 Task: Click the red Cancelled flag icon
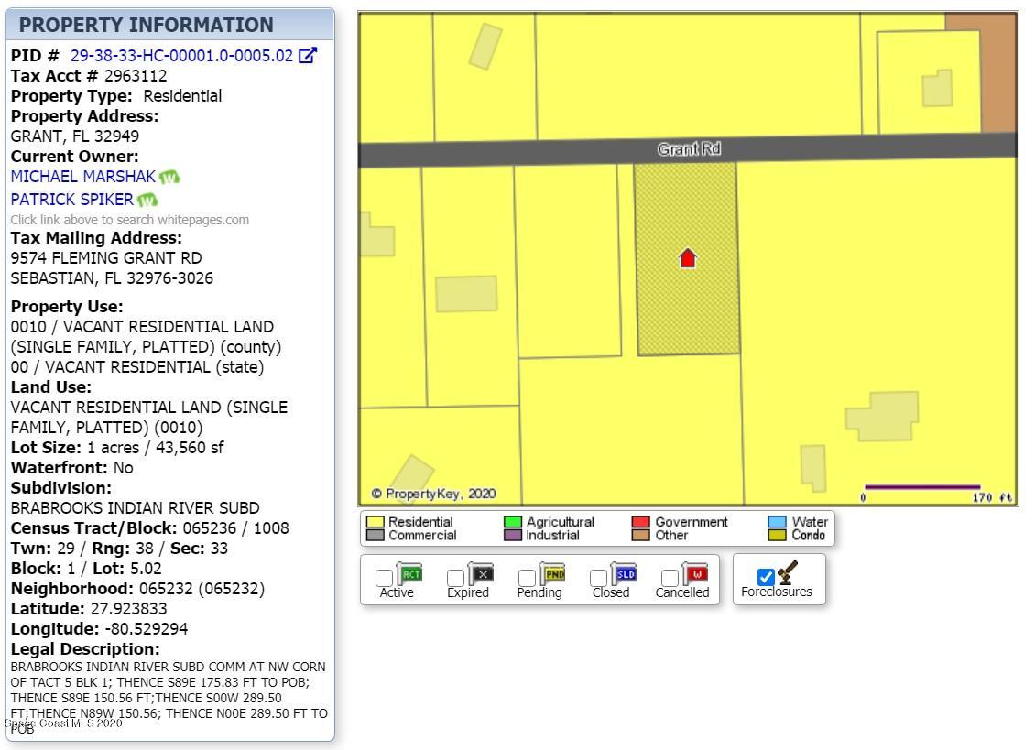pyautogui.click(x=696, y=574)
